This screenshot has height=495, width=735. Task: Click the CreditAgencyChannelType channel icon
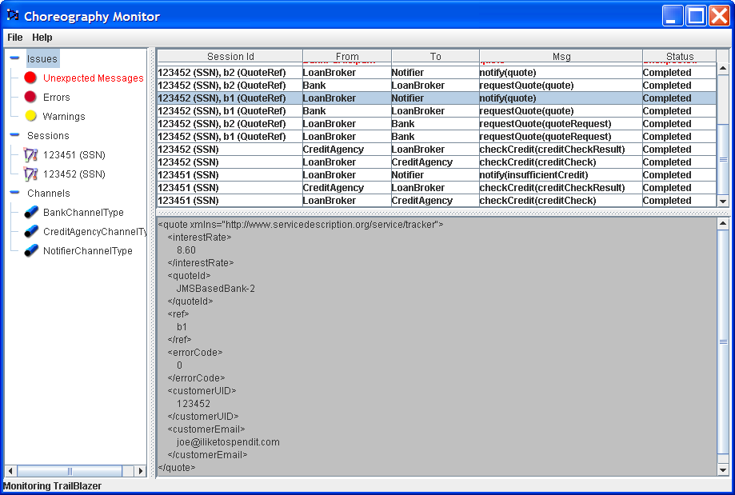point(30,231)
